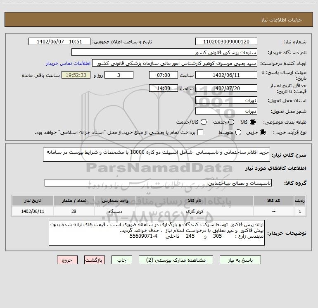Click the price validity date 1402/07/20 field
This screenshot has height=308, width=318.
pos(226,88)
